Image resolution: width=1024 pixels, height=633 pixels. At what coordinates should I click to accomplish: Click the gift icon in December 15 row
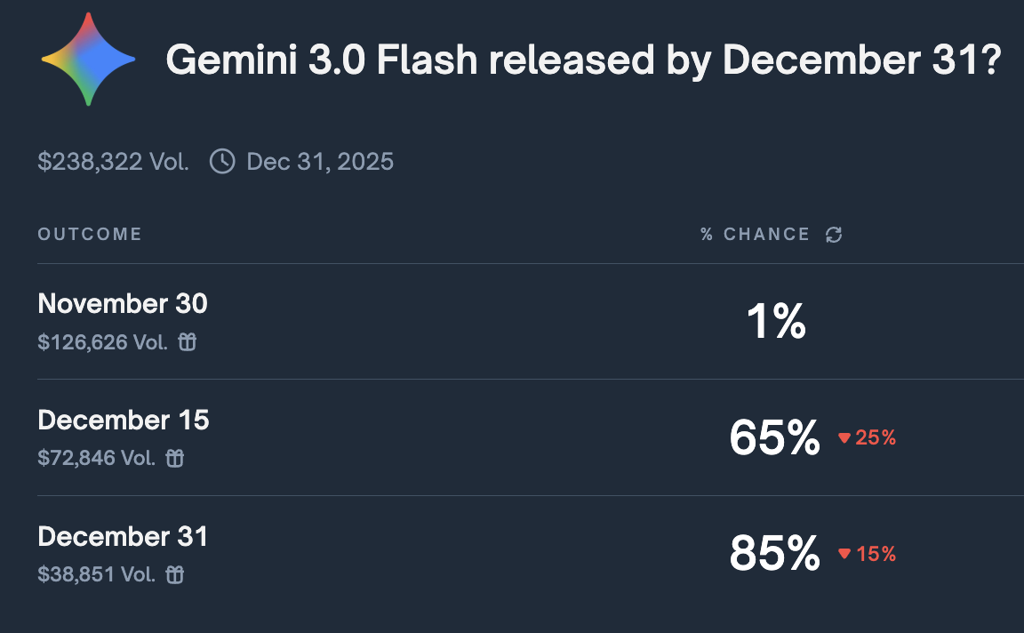coord(175,459)
